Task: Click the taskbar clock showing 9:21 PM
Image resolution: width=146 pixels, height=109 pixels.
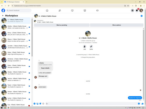Action: (138, 108)
